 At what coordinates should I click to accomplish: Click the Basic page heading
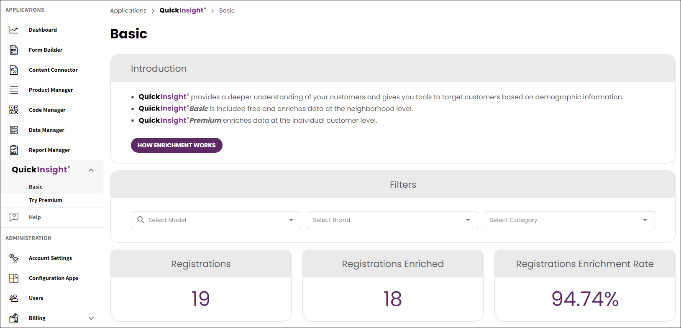pyautogui.click(x=128, y=34)
